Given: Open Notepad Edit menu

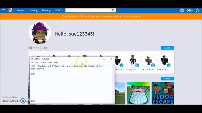Looking at the screenshot, I should tap(37, 62).
